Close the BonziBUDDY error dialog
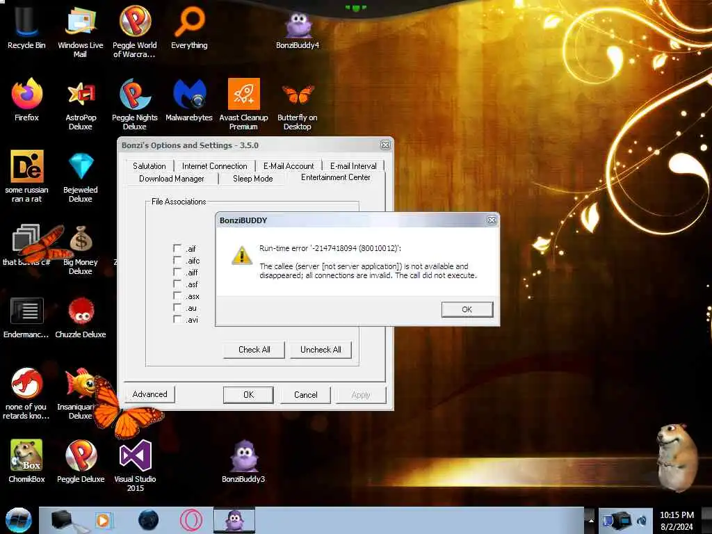The image size is (712, 534). coord(492,220)
